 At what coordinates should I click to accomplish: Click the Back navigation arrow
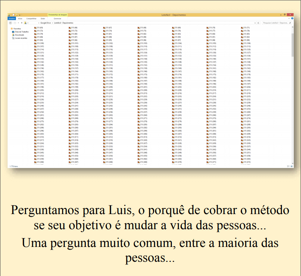coord(10,23)
